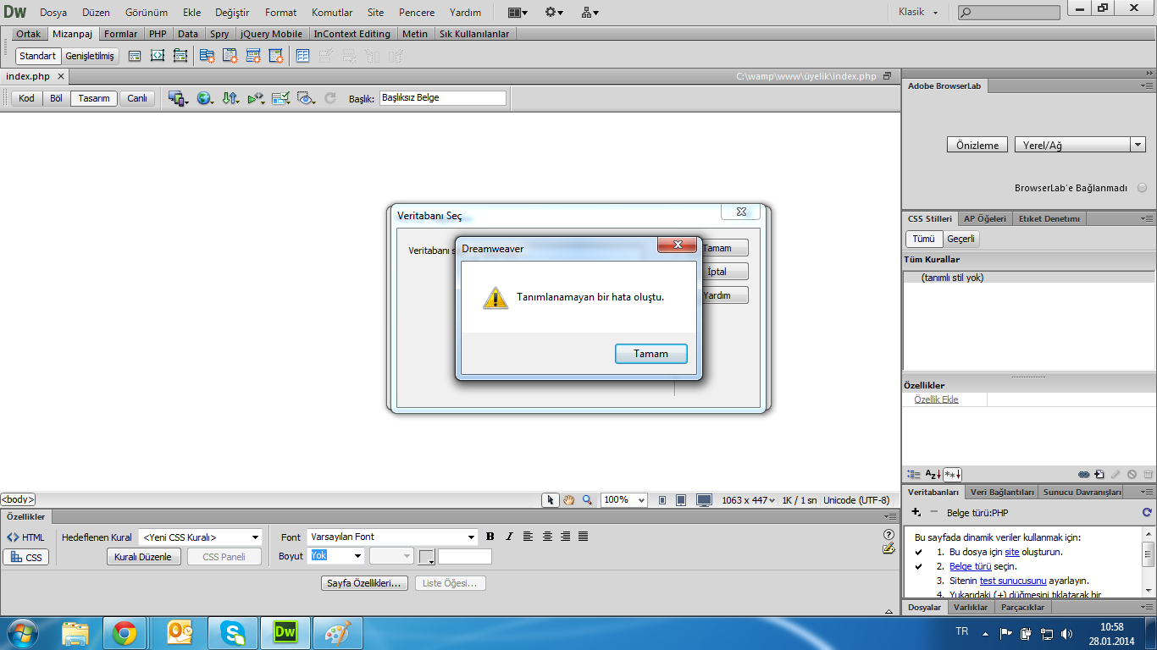1157x650 pixels.
Task: Open the Multiscreen preview icon
Action: (x=179, y=98)
